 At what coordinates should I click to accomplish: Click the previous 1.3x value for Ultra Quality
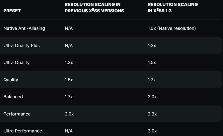click(69, 63)
